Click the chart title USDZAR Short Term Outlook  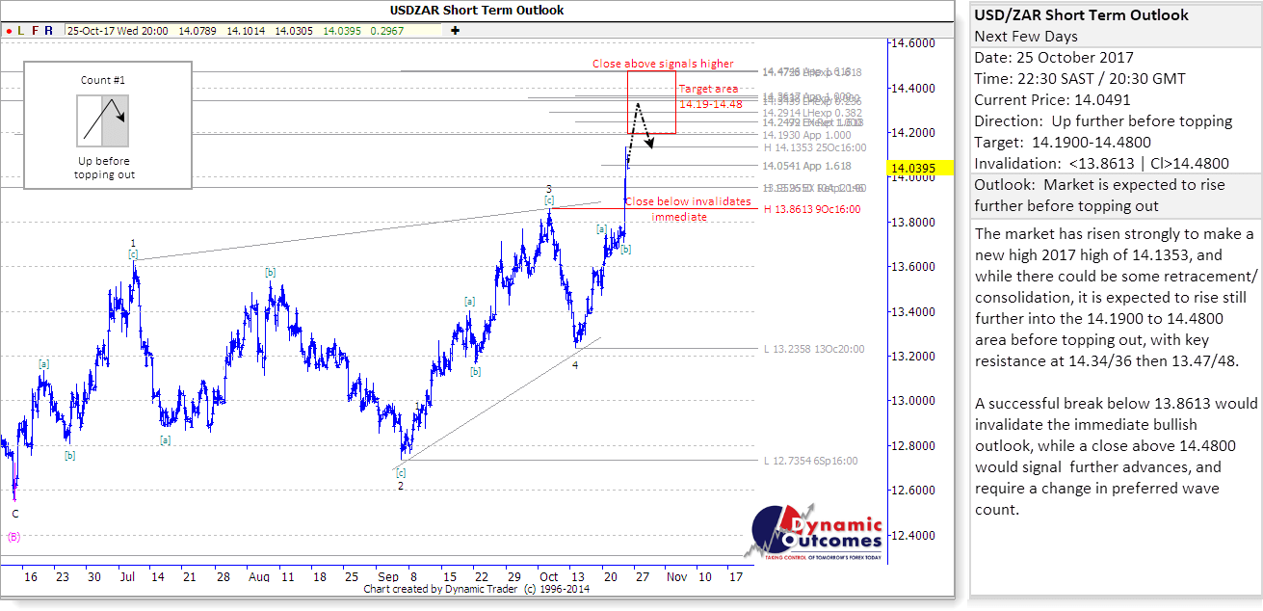(x=478, y=10)
